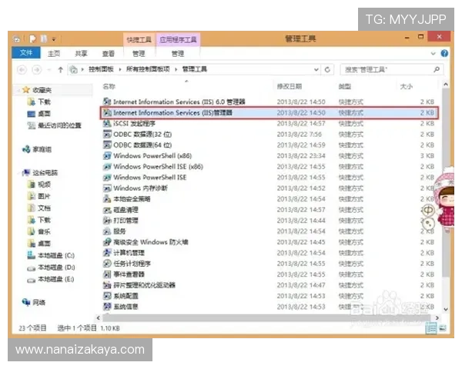Image resolution: width=462 pixels, height=369 pixels.
Task: Click the Windows PowerShell ISE (x86) icon
Action: (x=107, y=167)
